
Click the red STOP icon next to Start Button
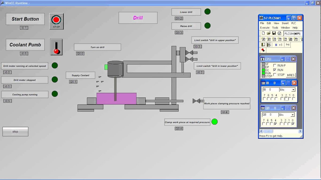pos(56,21)
